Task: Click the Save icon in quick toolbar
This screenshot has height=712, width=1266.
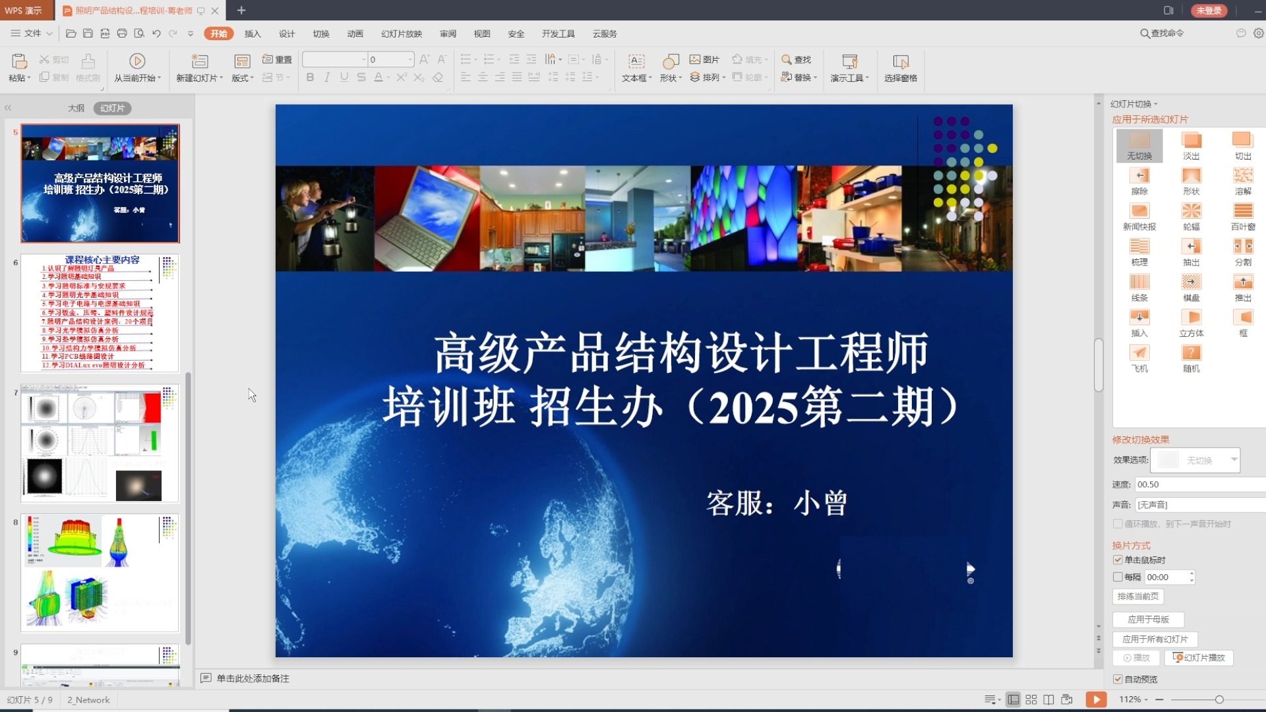Action: point(88,33)
